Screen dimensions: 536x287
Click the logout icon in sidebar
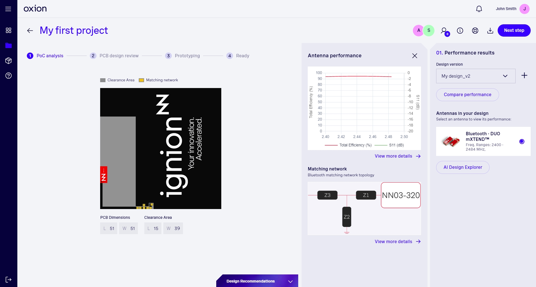[x=8, y=279]
